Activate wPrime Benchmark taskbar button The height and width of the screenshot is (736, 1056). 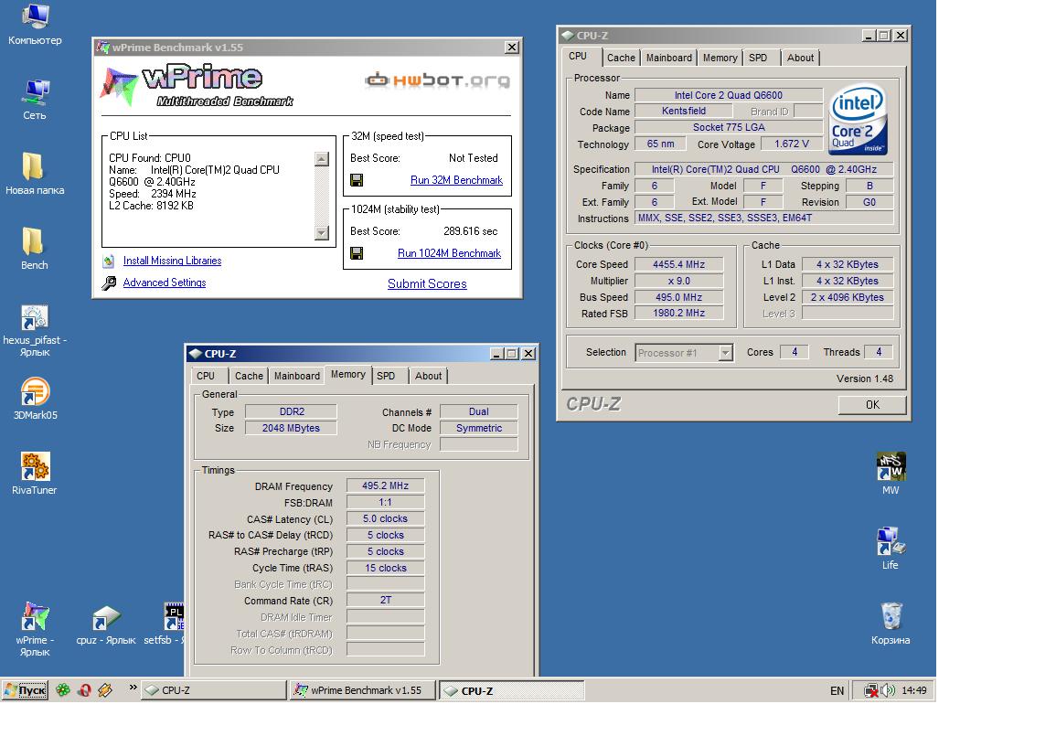tap(362, 690)
